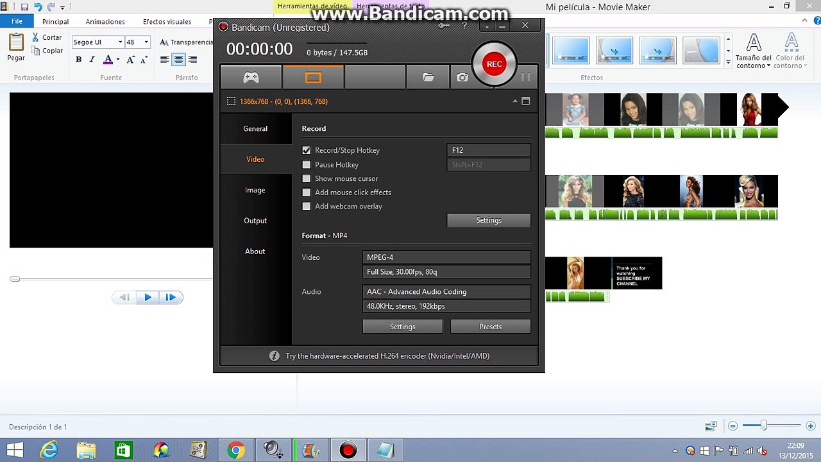Switch to the Principal ribbon tab
821x462 pixels.
tap(56, 22)
